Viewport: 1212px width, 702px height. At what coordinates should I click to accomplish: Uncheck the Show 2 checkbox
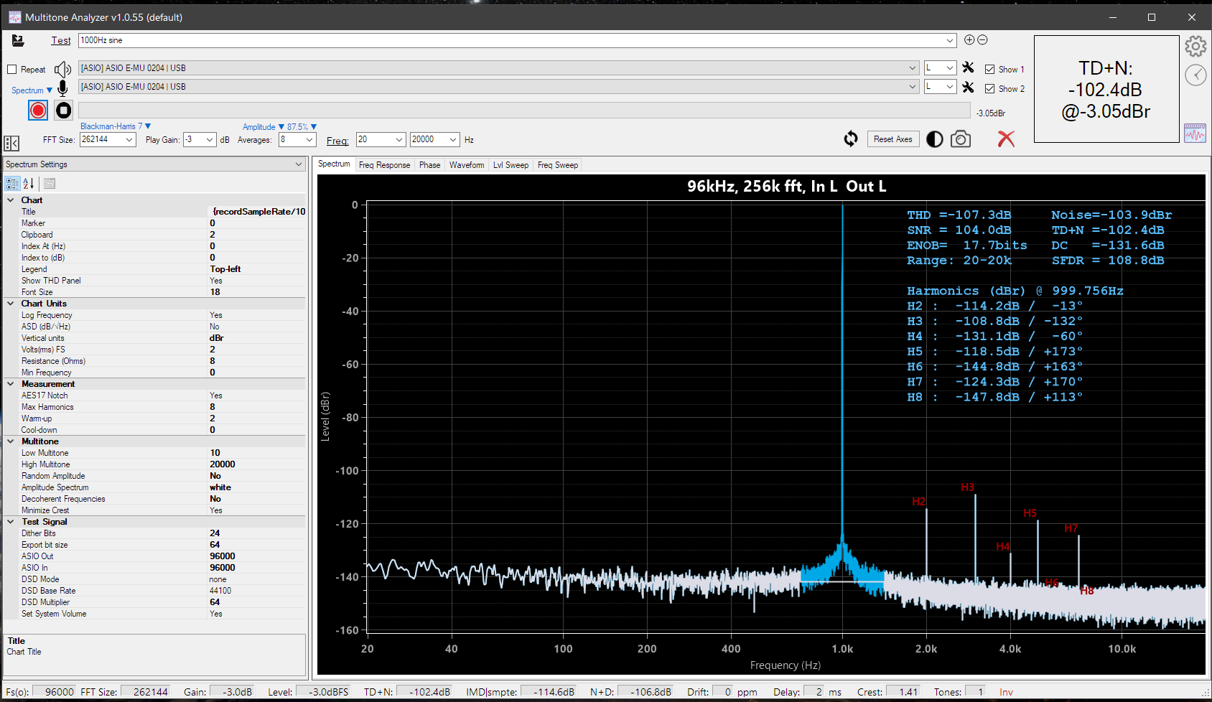tap(990, 89)
